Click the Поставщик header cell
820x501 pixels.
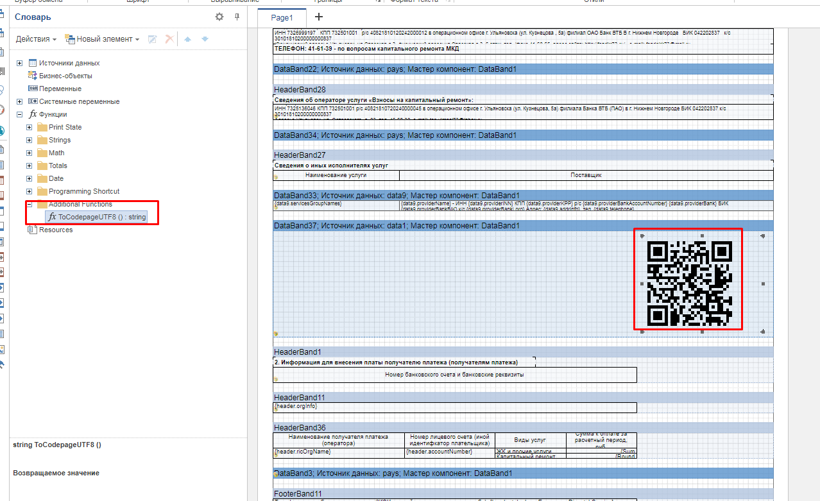click(586, 175)
